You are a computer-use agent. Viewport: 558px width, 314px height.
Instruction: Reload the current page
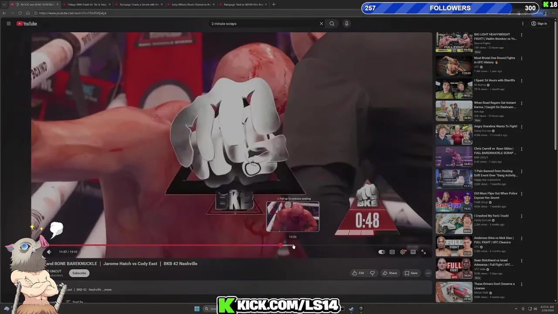pos(20,13)
